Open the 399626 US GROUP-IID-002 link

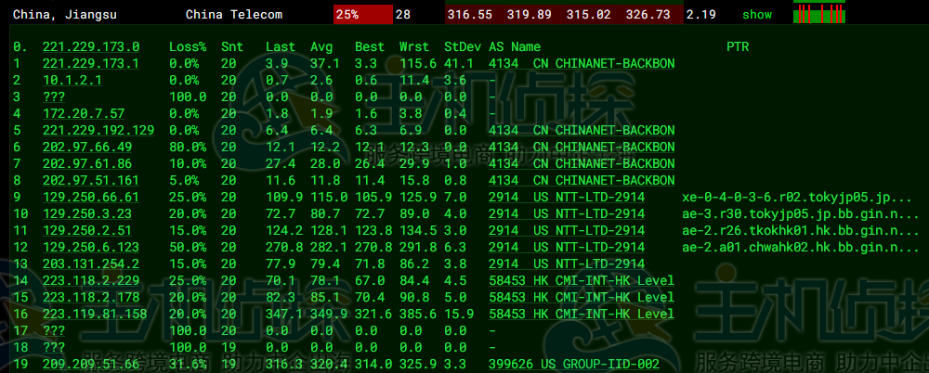click(x=574, y=364)
